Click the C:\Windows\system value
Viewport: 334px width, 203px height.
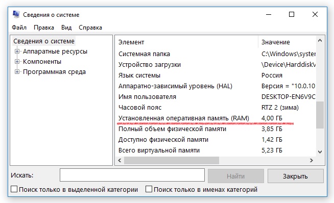click(289, 54)
